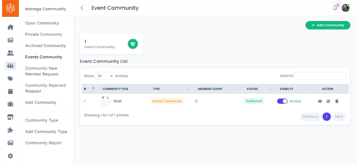This screenshot has height=165, width=358.
Task: Open the calendar icon in sidebar
Action: [10, 91]
